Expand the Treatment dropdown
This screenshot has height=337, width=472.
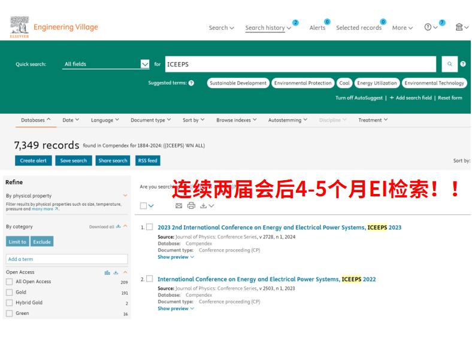pyautogui.click(x=373, y=120)
